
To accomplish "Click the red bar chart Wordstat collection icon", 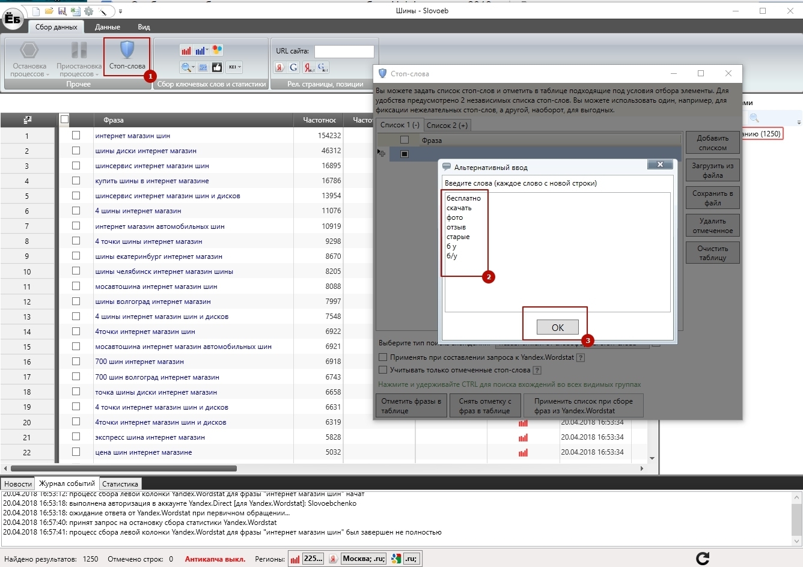I will point(186,51).
